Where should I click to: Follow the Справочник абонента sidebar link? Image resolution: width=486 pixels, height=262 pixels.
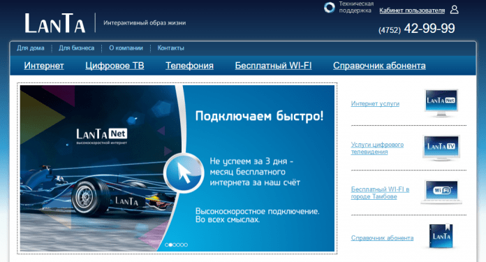[x=382, y=238]
